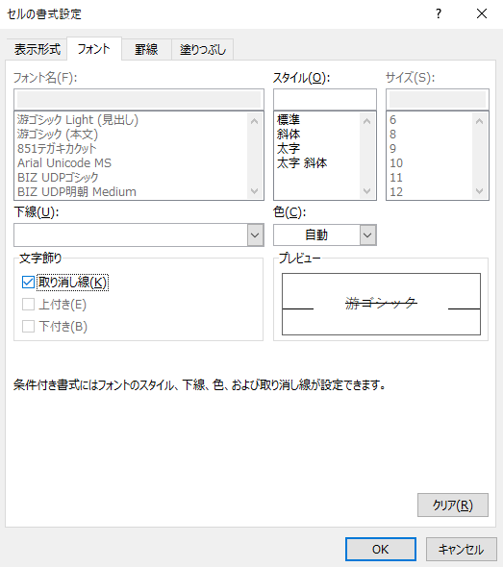Close the セルの書式設定 dialog
The image size is (503, 567).
pyautogui.click(x=481, y=13)
